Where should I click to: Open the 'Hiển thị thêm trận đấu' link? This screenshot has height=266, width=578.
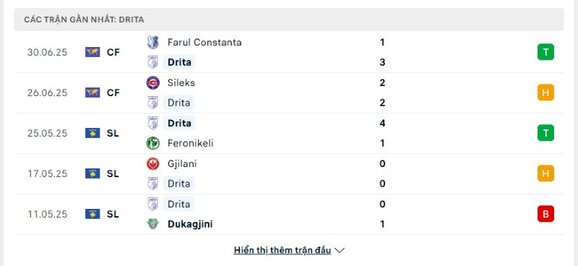[x=282, y=250]
